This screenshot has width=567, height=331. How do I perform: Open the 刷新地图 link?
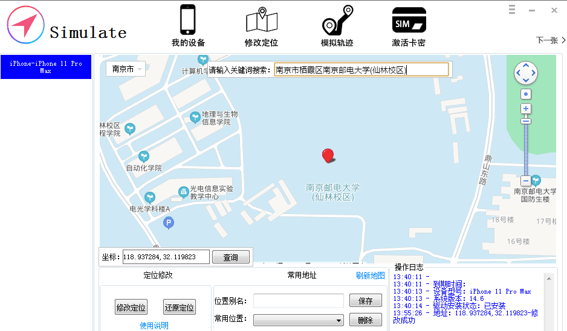pyautogui.click(x=371, y=276)
